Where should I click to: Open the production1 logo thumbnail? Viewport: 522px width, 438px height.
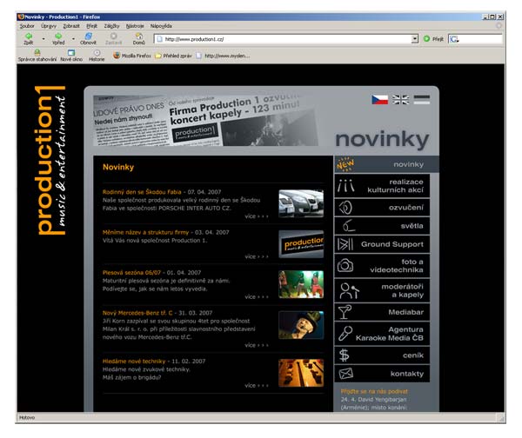[301, 244]
